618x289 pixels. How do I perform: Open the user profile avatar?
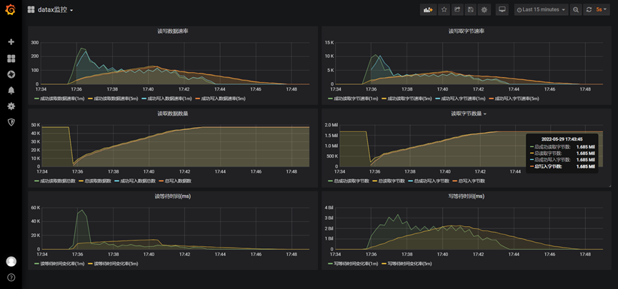[x=11, y=261]
